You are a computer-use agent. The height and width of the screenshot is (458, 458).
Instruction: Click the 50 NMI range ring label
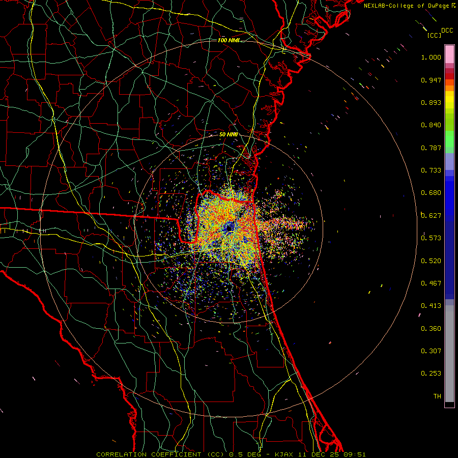click(x=228, y=134)
